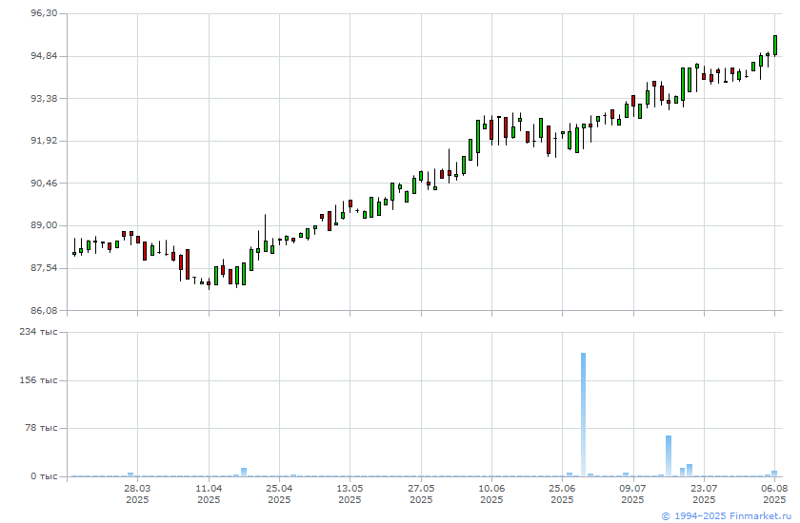The image size is (800, 523).
Task: Click the 09.07 2025 date label
Action: (x=632, y=494)
